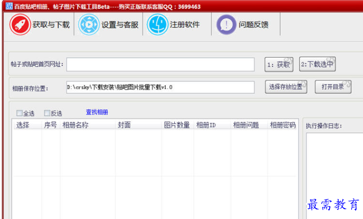Click the 相册保存位置 path field
The width and height of the screenshot is (363, 219).
click(x=160, y=87)
